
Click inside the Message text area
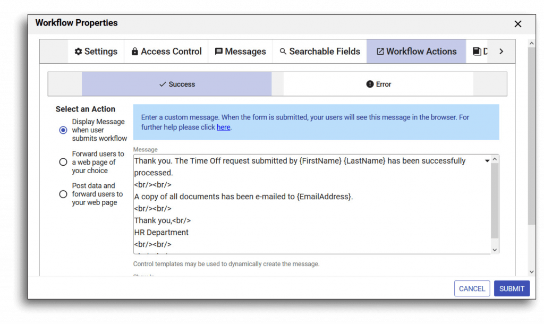tap(311, 204)
